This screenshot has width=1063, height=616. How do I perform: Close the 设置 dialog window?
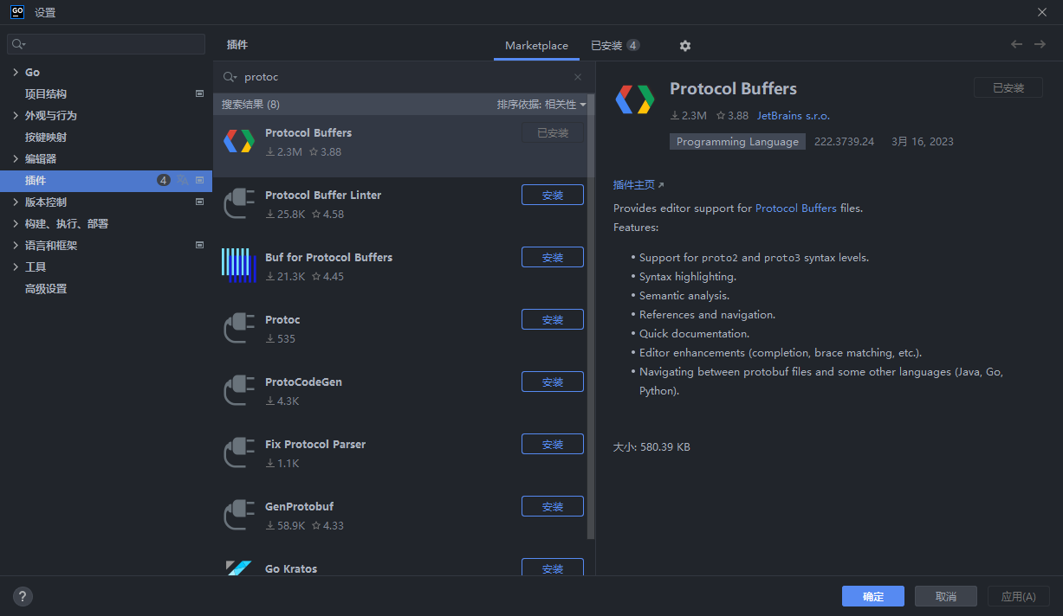pyautogui.click(x=1042, y=12)
